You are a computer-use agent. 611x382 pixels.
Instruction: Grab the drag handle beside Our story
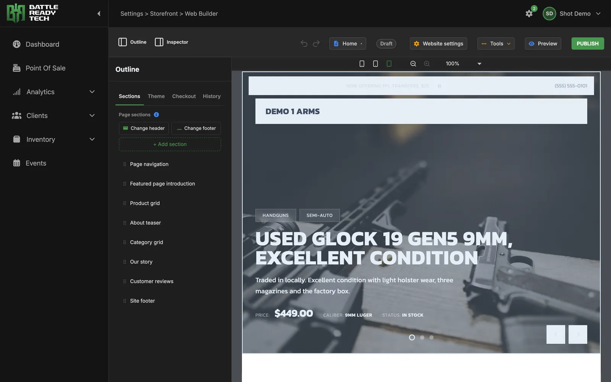click(x=124, y=262)
